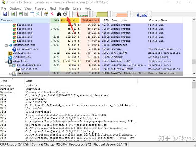Open the Handle menu
The height and width of the screenshot is (147, 196).
coord(64,8)
